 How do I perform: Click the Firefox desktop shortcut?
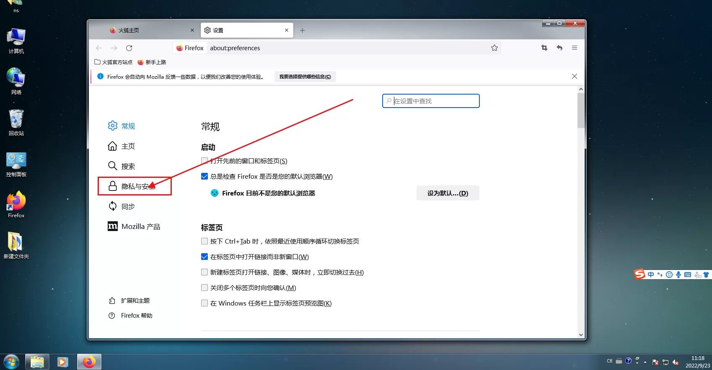[16, 205]
